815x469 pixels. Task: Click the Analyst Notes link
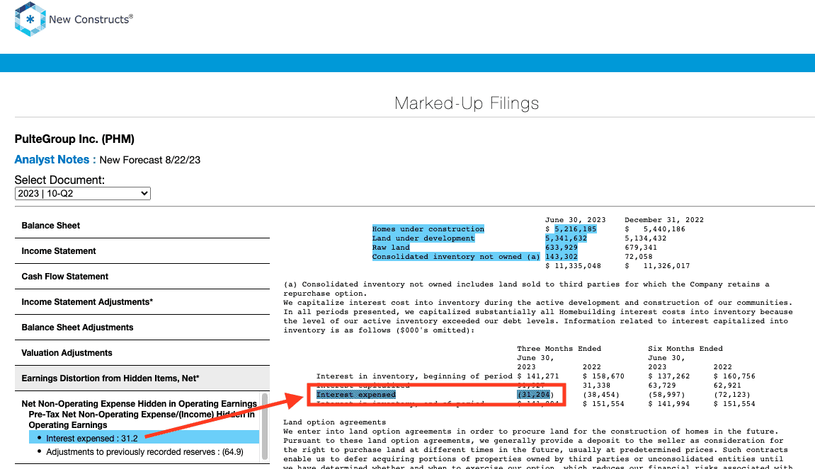(x=55, y=159)
